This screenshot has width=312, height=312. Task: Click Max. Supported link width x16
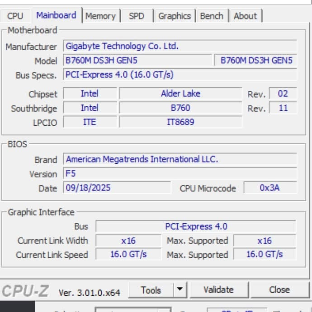[x=265, y=241]
